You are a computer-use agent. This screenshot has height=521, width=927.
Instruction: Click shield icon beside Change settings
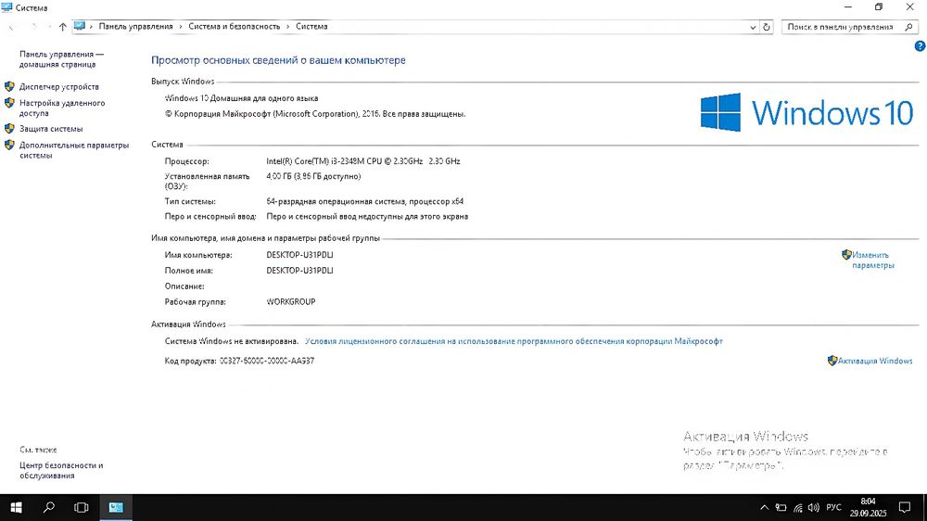846,255
